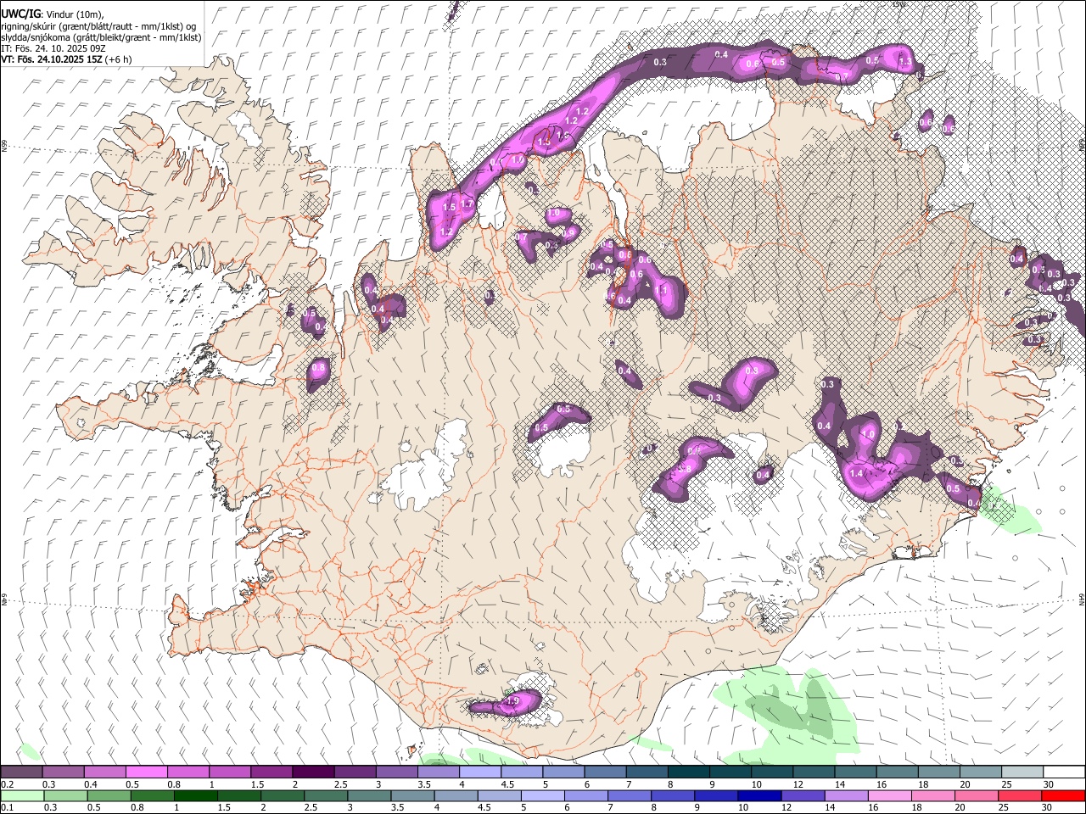Pick the upper legend swatch labeled 0.4

[x=105, y=772]
